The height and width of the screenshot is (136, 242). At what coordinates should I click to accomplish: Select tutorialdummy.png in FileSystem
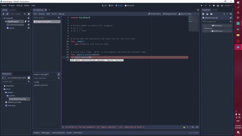17,99
